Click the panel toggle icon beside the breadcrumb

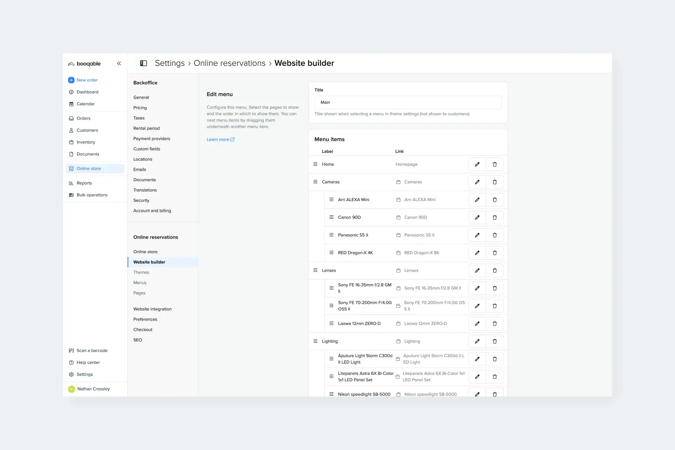point(143,63)
